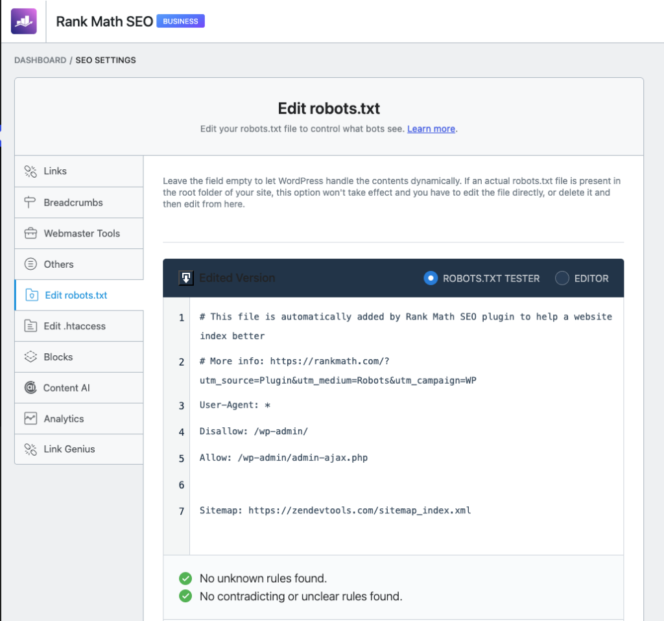
Task: Click the Link Genius icon
Action: click(30, 449)
